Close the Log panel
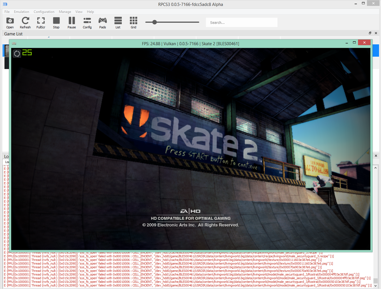This screenshot has width=381, height=289. point(376,156)
